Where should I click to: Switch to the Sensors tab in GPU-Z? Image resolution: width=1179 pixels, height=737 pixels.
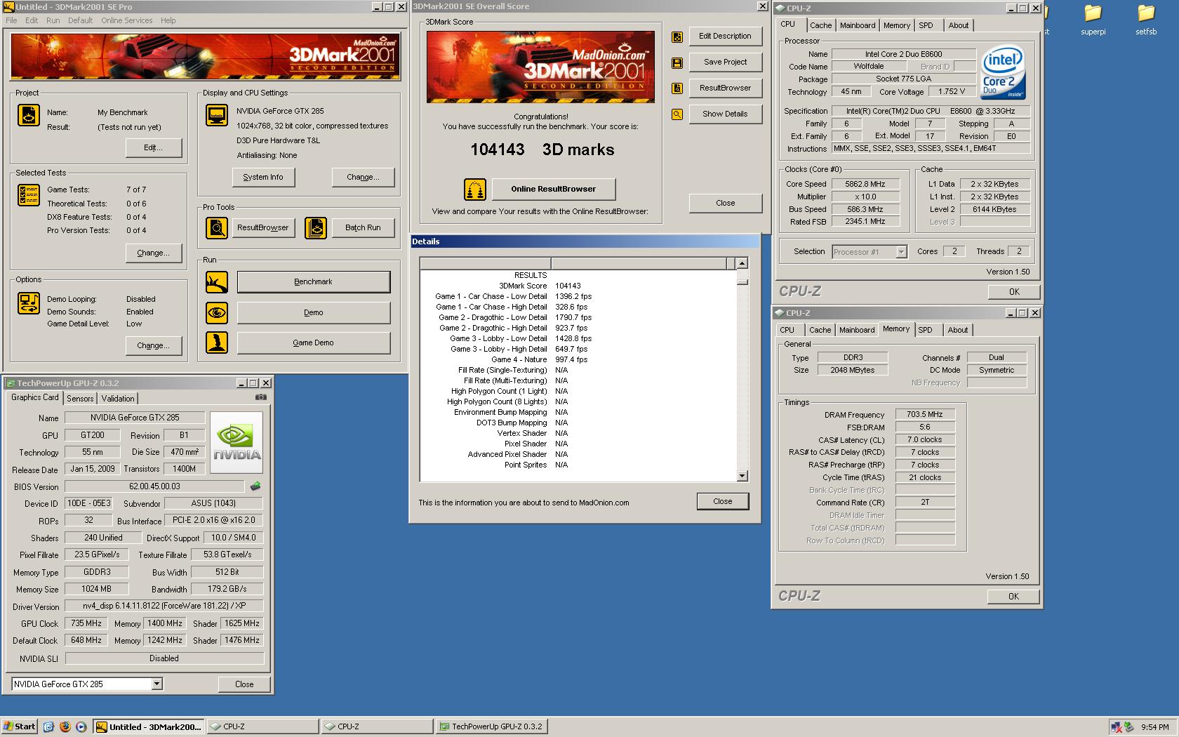pyautogui.click(x=80, y=398)
